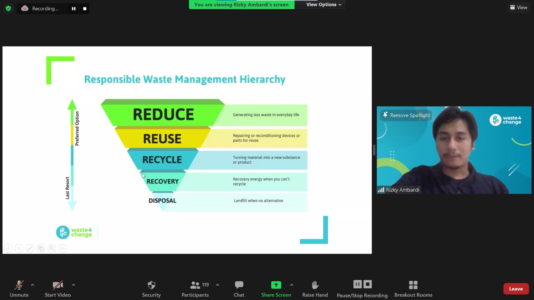Open the Participants panel
534x300 pixels.
(195, 289)
